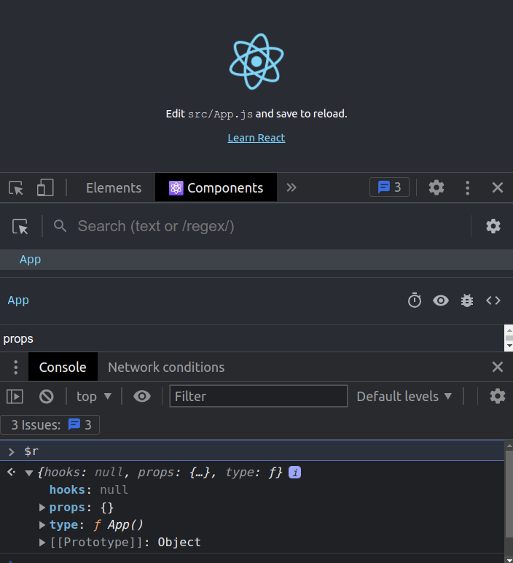Viewport: 513px width, 563px height.
Task: Click the React logo on the page
Action: coord(256,61)
